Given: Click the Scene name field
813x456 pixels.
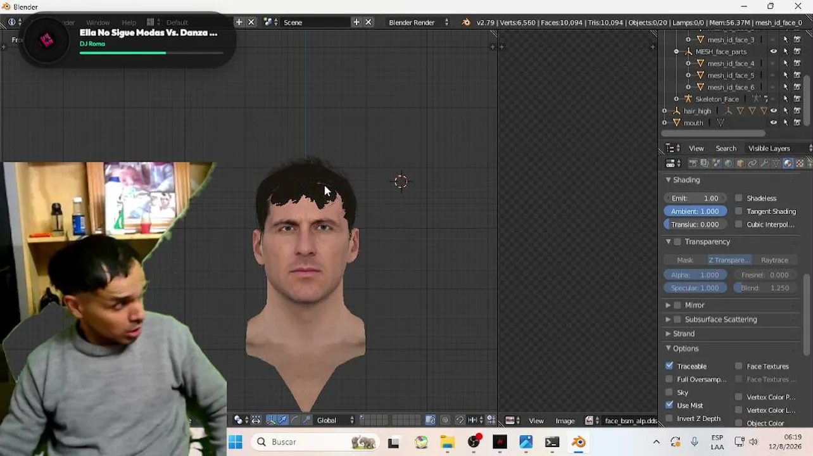Looking at the screenshot, I should (315, 22).
